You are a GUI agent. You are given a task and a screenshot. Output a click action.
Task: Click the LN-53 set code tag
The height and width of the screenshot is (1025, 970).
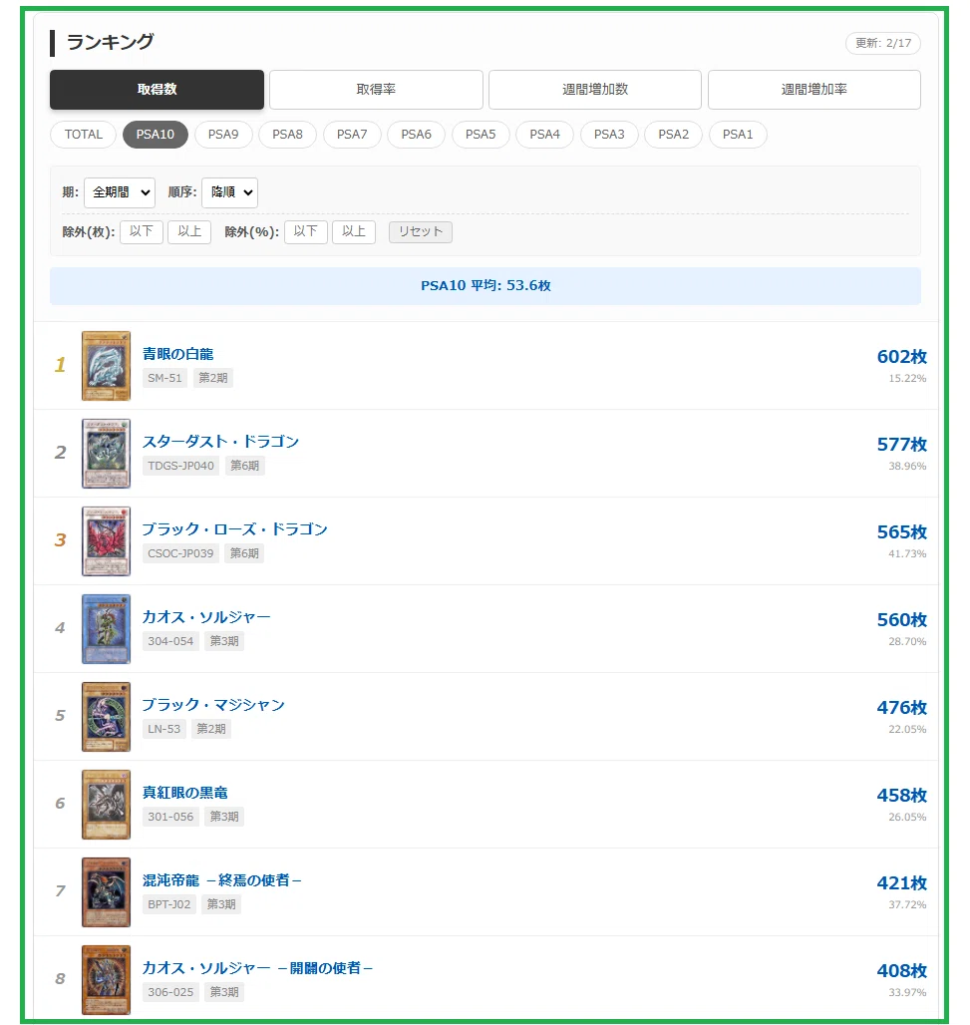164,729
